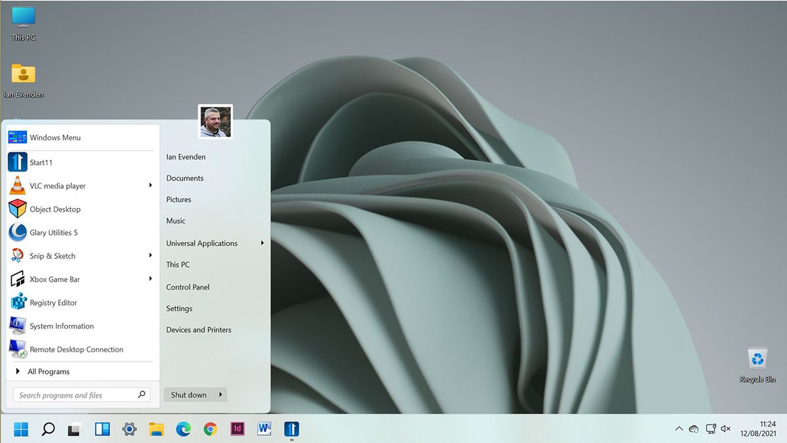This screenshot has height=443, width=787.
Task: Launch Glary Utilities 5 icon
Action: (x=17, y=232)
